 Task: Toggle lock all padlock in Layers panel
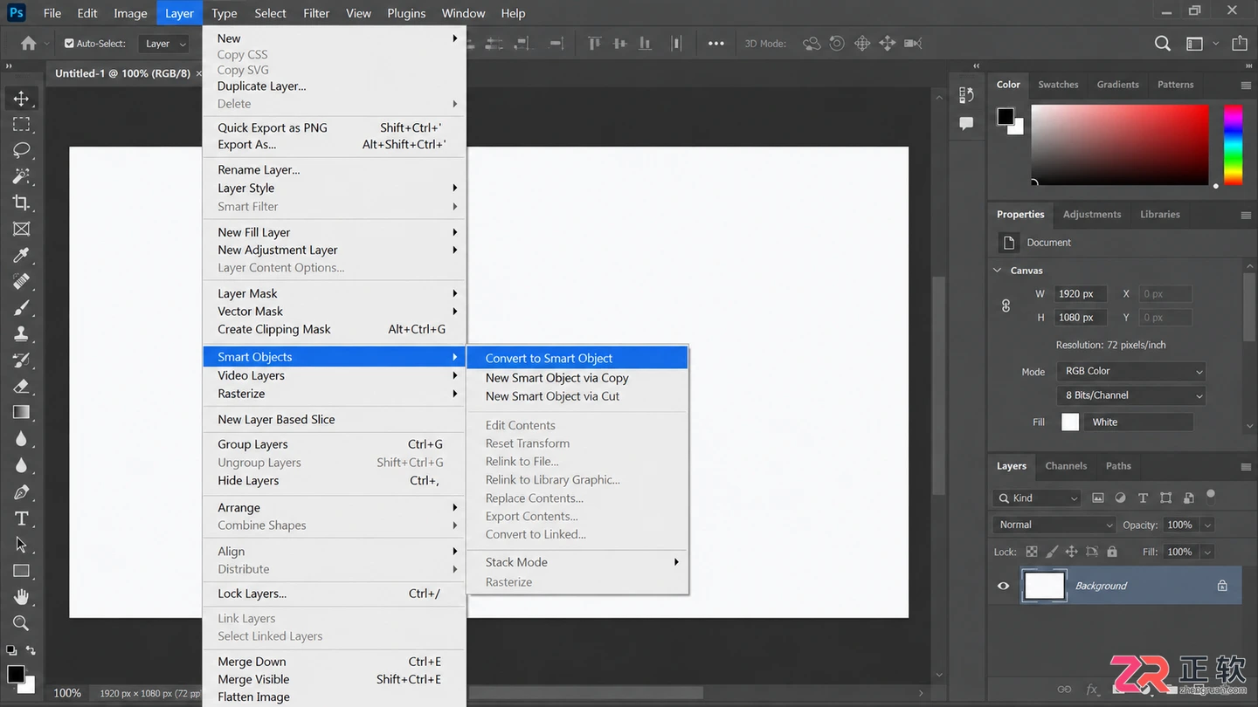(1112, 552)
